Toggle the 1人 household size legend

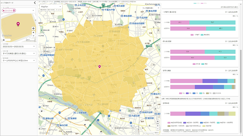coord(182,93)
